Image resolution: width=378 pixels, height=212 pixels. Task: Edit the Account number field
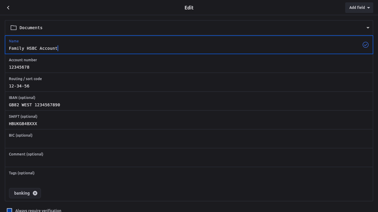click(189, 67)
